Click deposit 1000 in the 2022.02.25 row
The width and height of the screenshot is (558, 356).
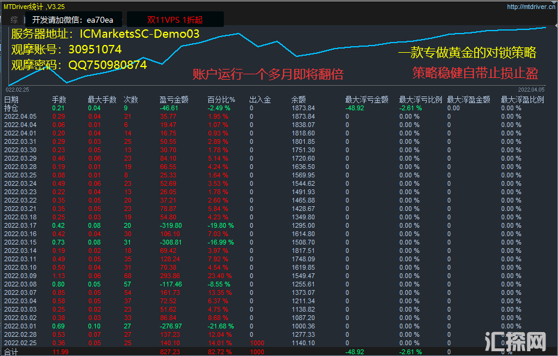(257, 343)
